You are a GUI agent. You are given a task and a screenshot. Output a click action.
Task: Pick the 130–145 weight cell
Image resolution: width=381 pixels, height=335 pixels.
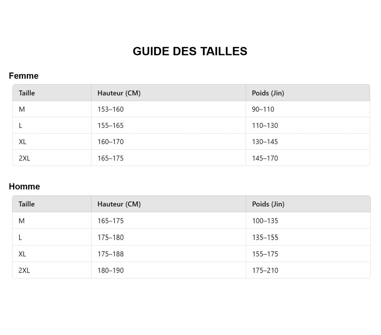[x=265, y=142]
